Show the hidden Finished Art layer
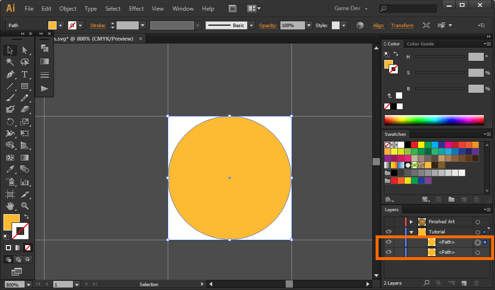 pos(388,222)
